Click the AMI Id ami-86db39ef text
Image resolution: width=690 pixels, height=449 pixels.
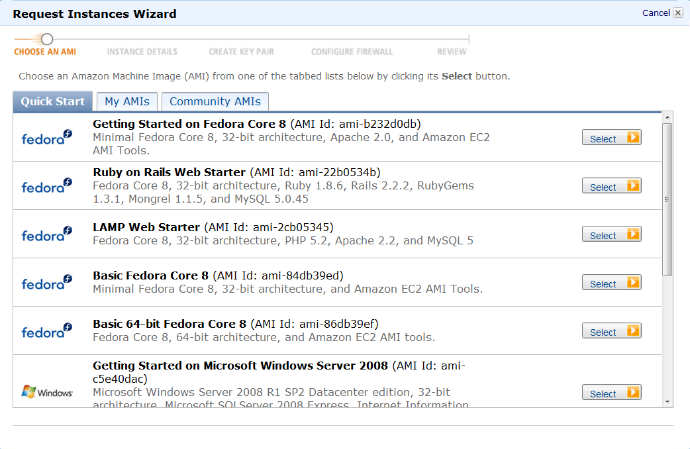pos(314,324)
